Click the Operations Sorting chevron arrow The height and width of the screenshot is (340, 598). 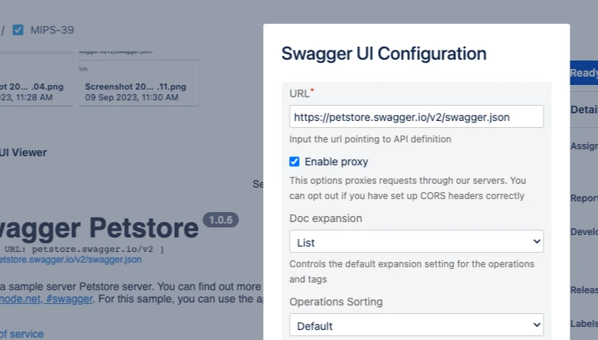(x=537, y=325)
